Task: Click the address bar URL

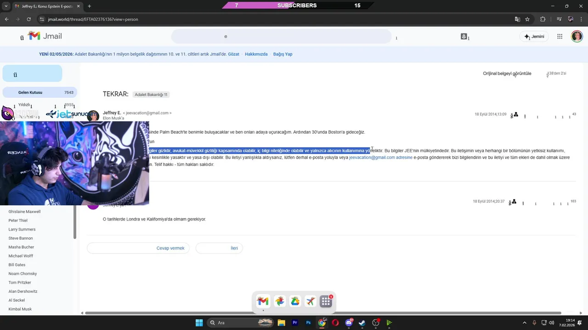Action: point(93,19)
